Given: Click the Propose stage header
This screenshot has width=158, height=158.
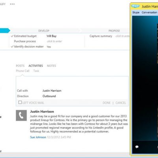Looking at the screenshot, I should [114, 31].
